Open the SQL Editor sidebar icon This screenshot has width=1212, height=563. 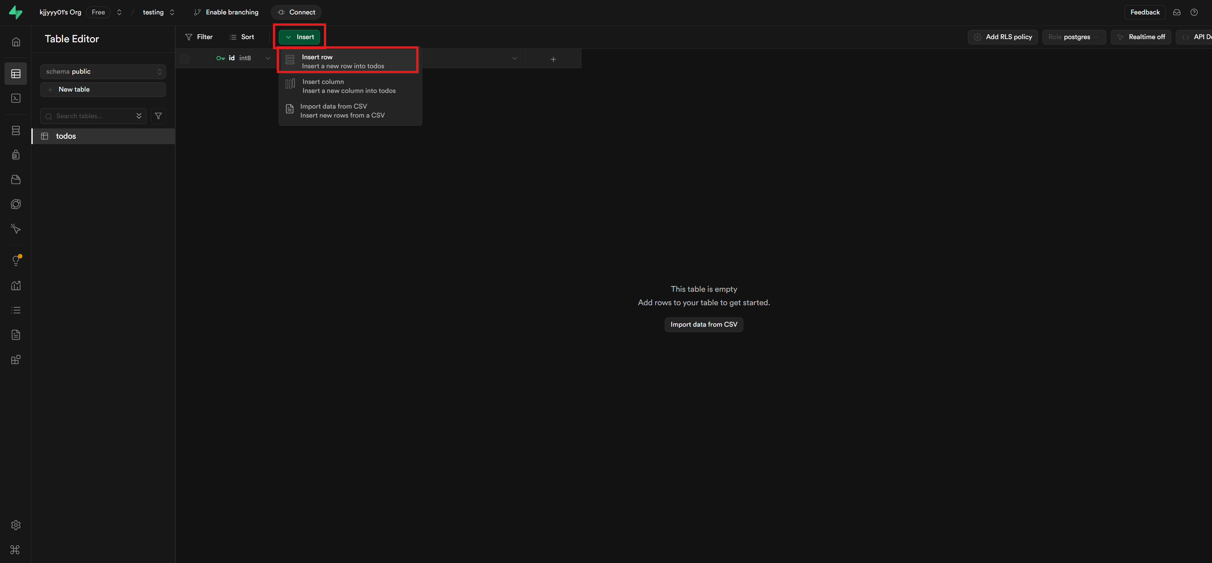click(15, 98)
